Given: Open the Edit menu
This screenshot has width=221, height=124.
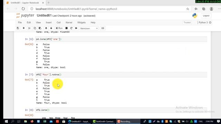Looking at the screenshot, I should [29, 22].
